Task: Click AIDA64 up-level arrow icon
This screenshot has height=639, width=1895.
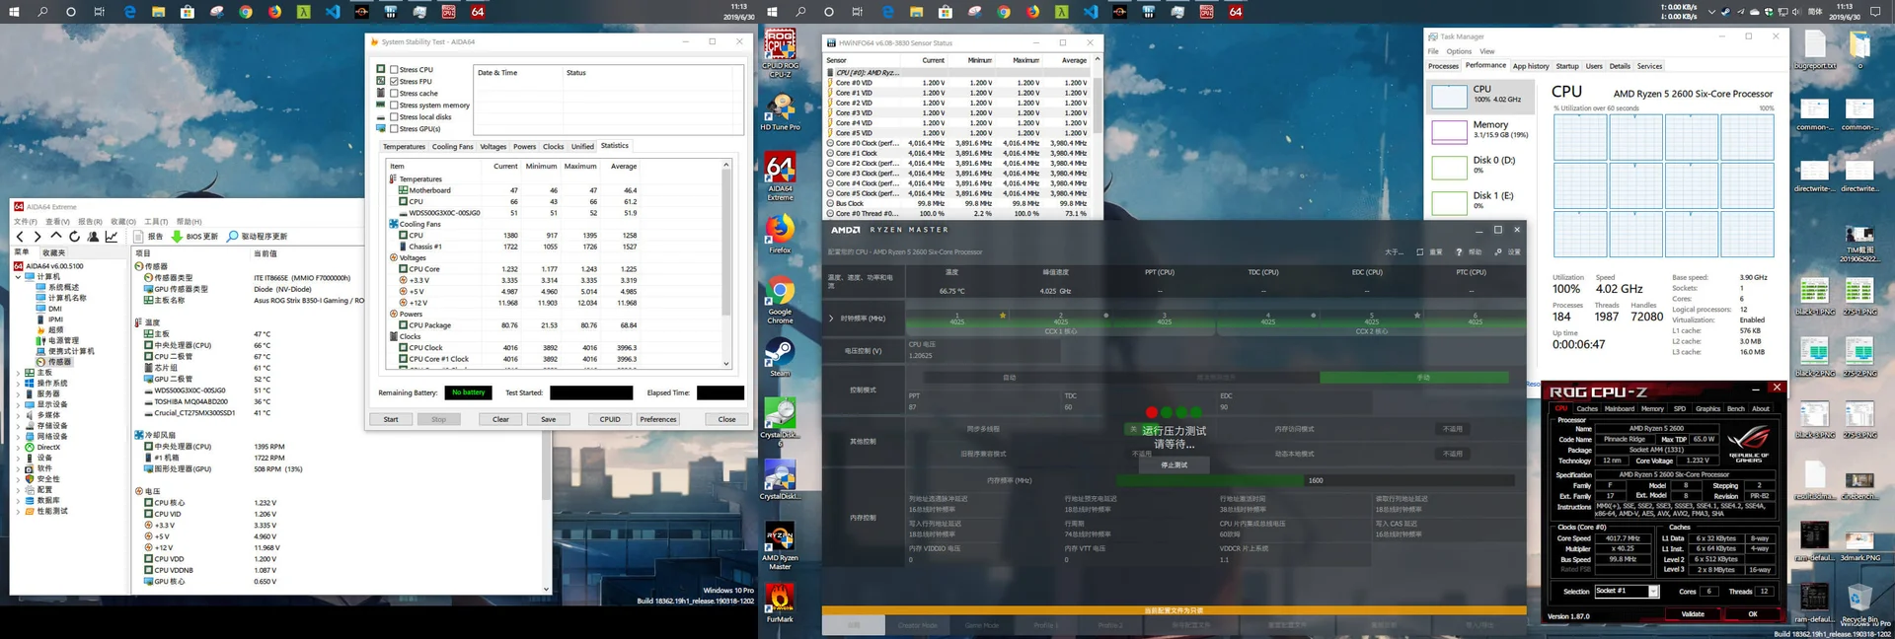Action: point(56,237)
